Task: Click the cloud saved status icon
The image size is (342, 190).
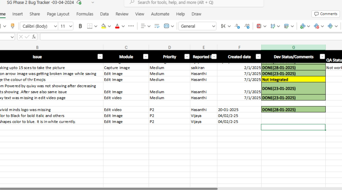Action: pyautogui.click(x=79, y=3)
